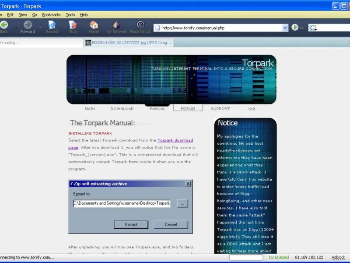
Task: Reload the current page
Action: [52, 25]
